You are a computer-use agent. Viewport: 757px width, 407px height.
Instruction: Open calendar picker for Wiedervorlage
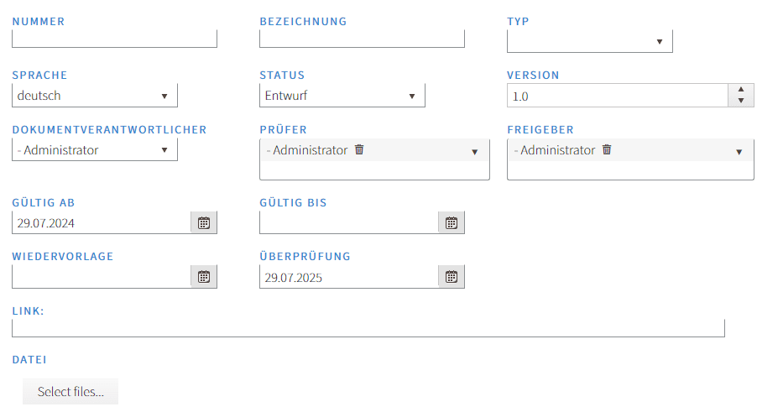203,277
